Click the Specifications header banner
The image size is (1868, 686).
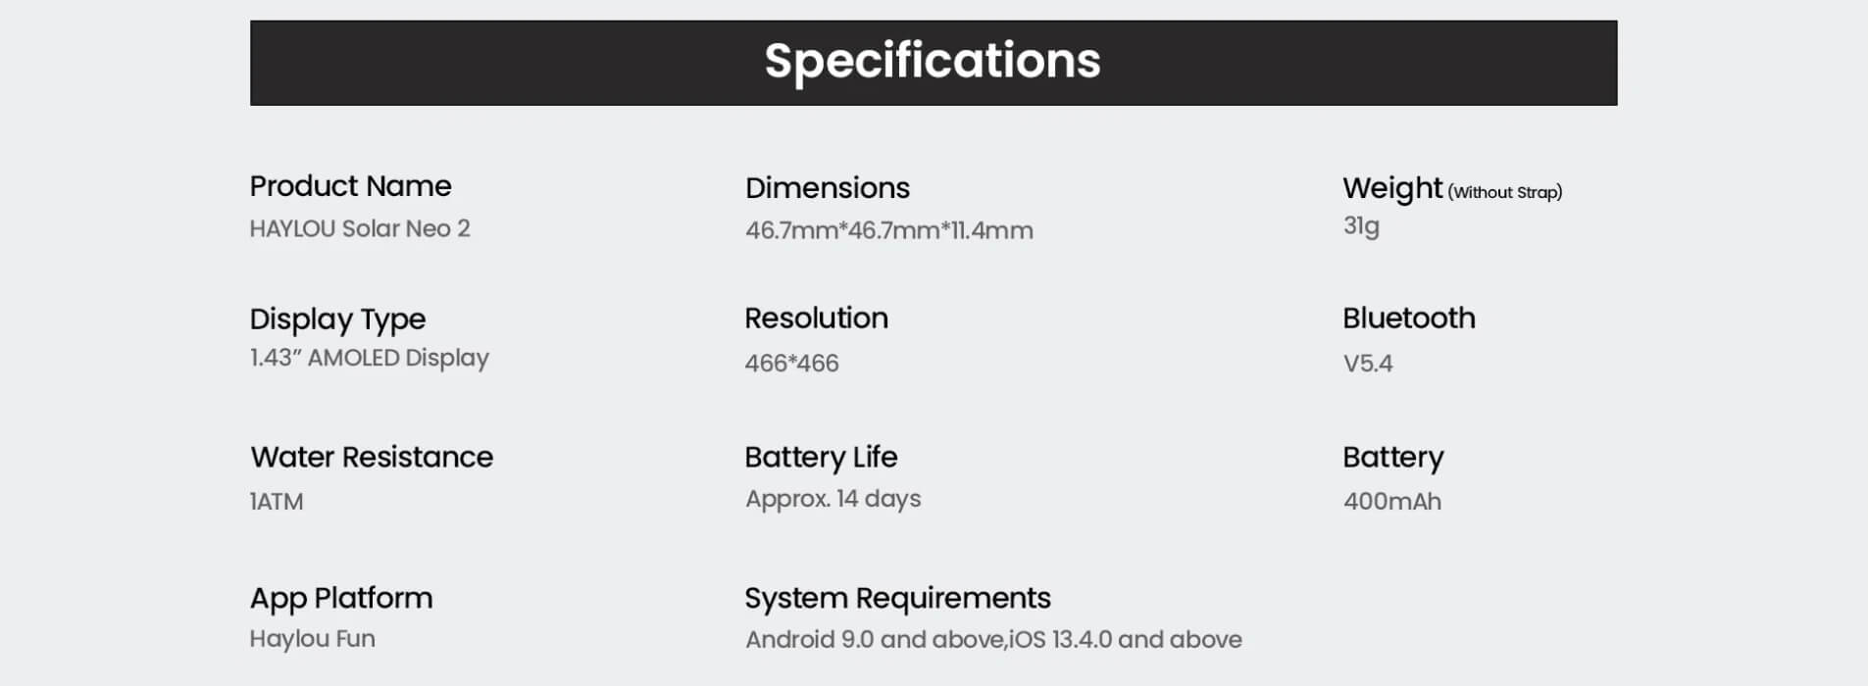click(x=933, y=63)
